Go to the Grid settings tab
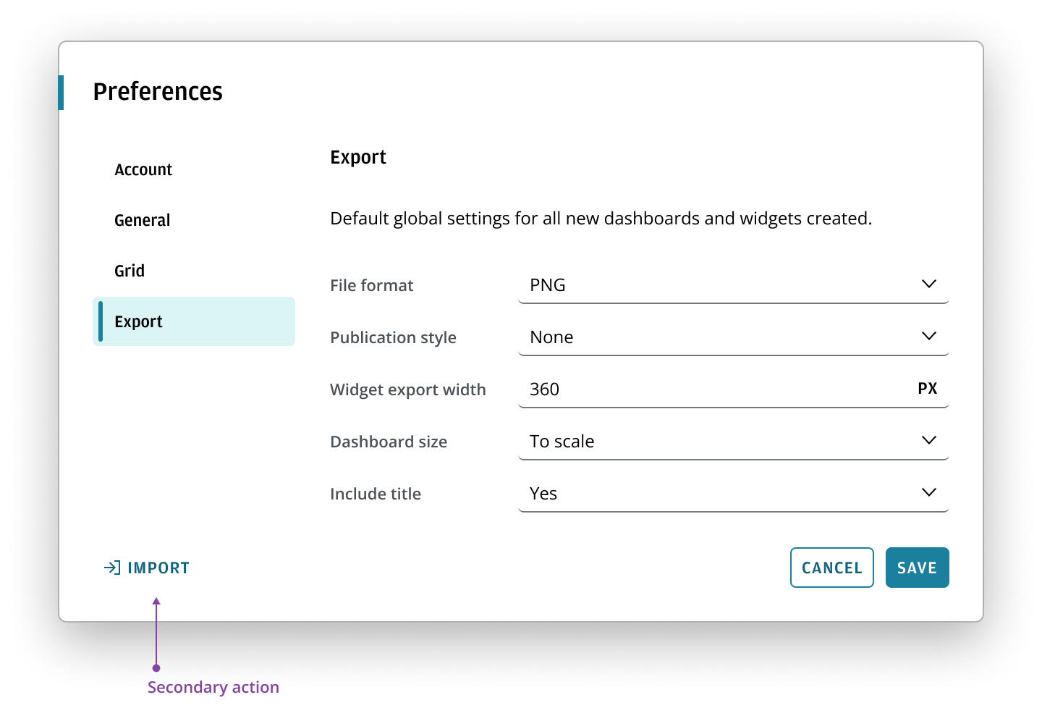This screenshot has width=1042, height=721. [130, 271]
